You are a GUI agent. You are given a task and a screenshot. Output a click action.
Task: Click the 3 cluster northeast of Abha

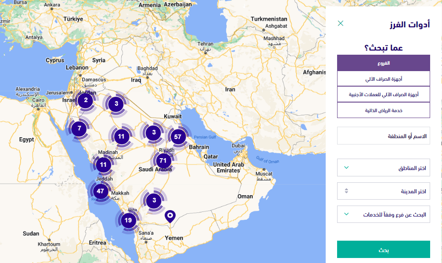point(154,200)
